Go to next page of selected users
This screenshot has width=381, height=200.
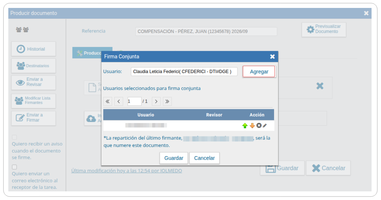point(156,101)
